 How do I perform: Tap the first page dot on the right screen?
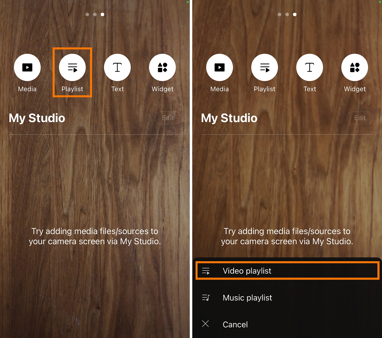click(279, 14)
